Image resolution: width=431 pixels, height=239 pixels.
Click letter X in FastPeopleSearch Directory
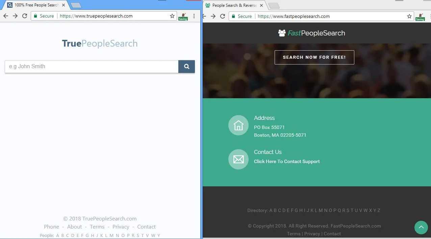click(x=371, y=210)
